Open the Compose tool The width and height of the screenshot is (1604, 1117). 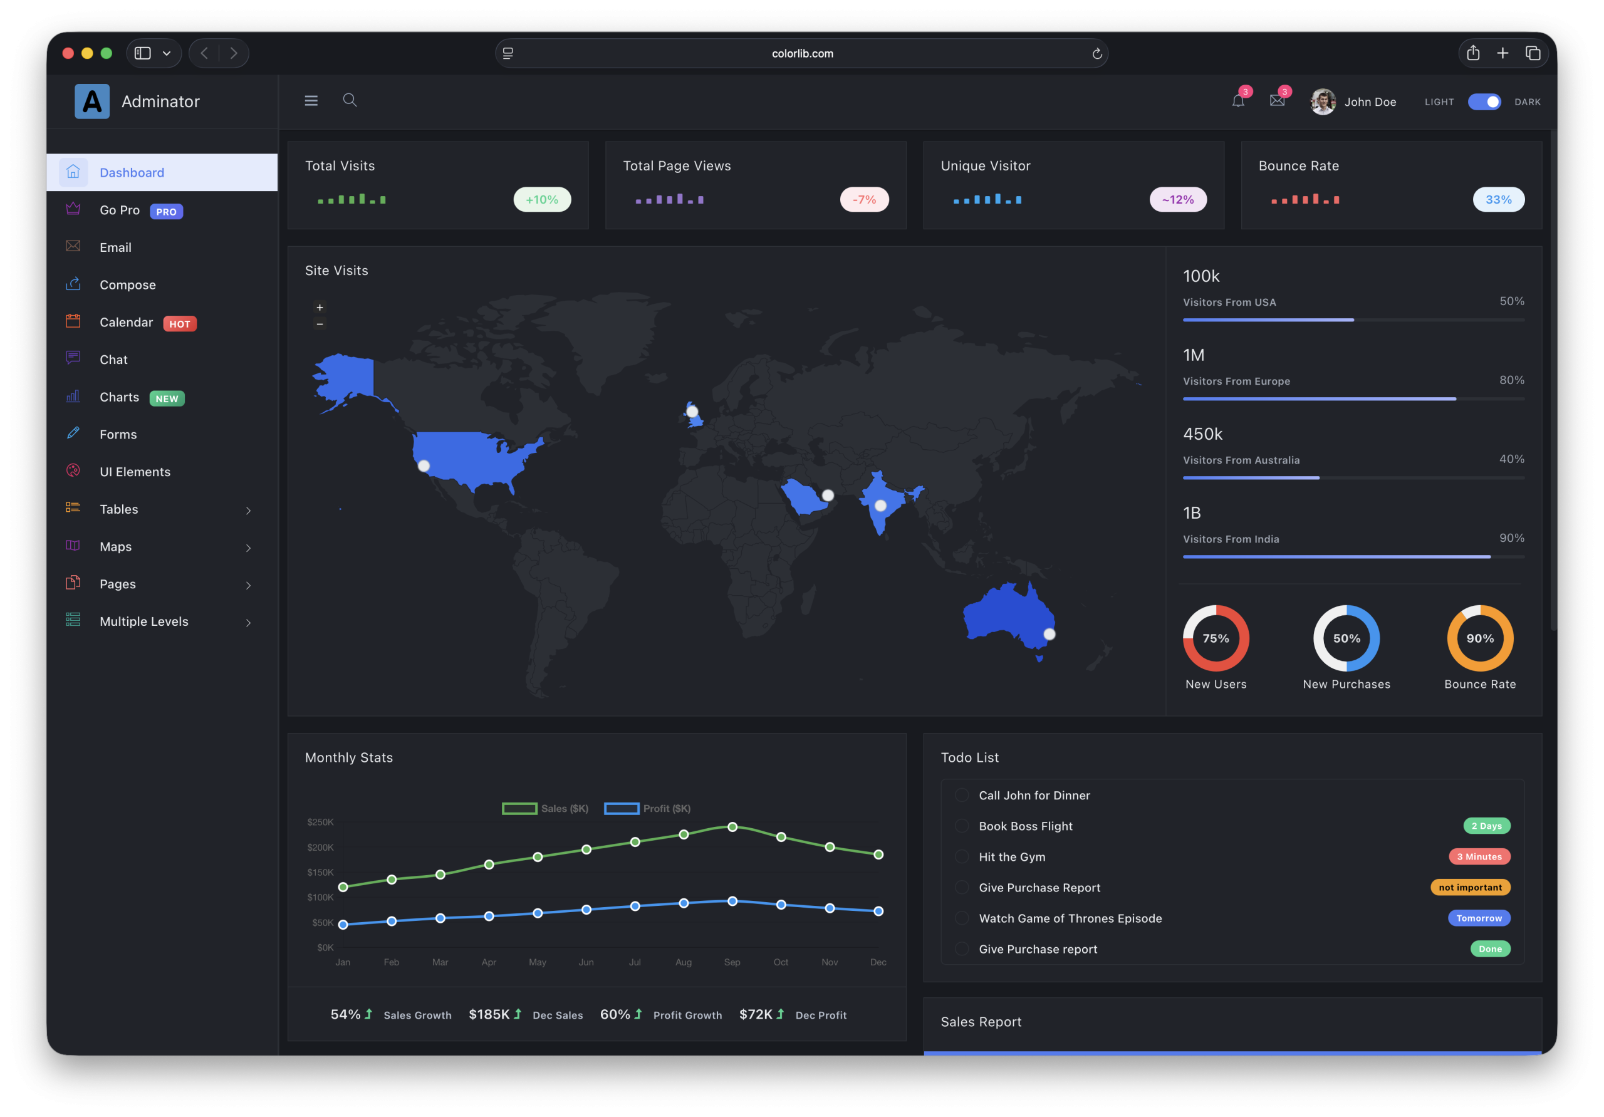tap(127, 284)
